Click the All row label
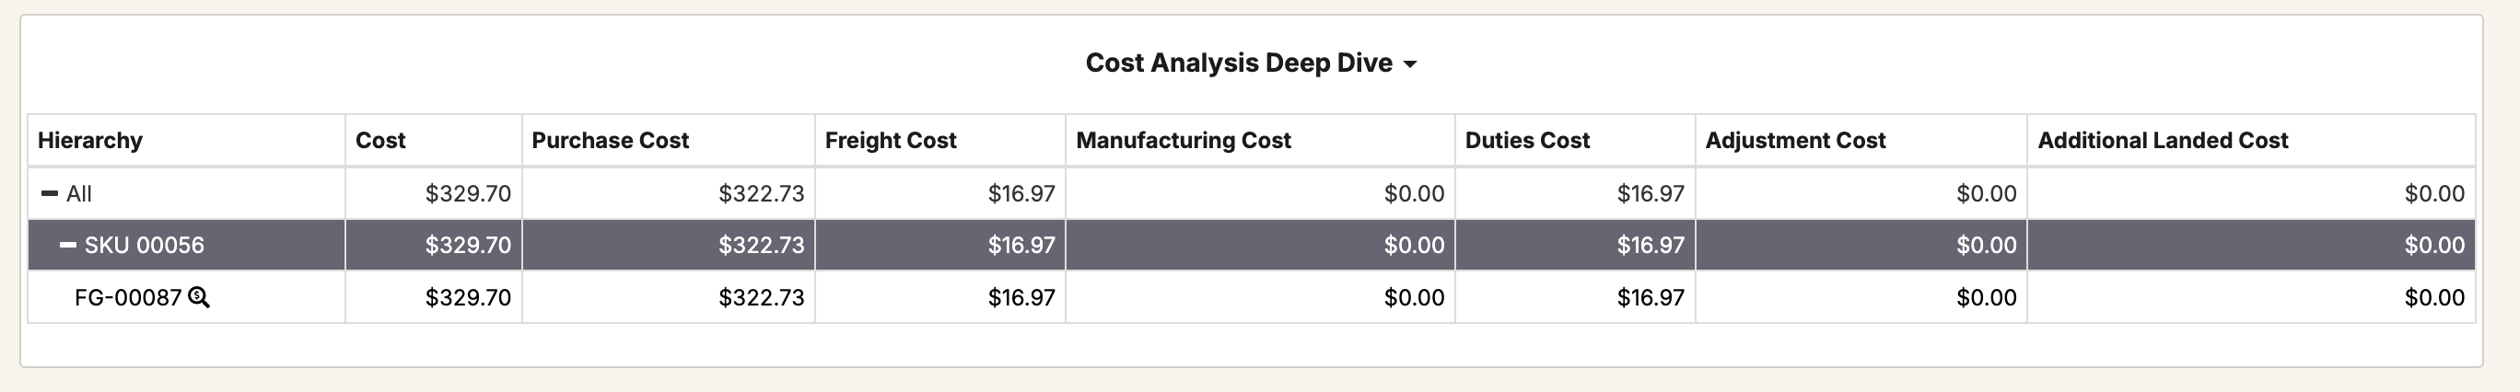 (x=79, y=193)
